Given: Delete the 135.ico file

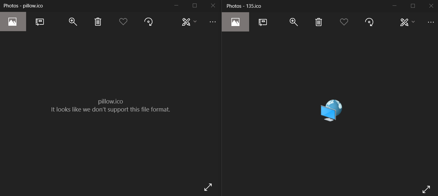Looking at the screenshot, I should 318,22.
